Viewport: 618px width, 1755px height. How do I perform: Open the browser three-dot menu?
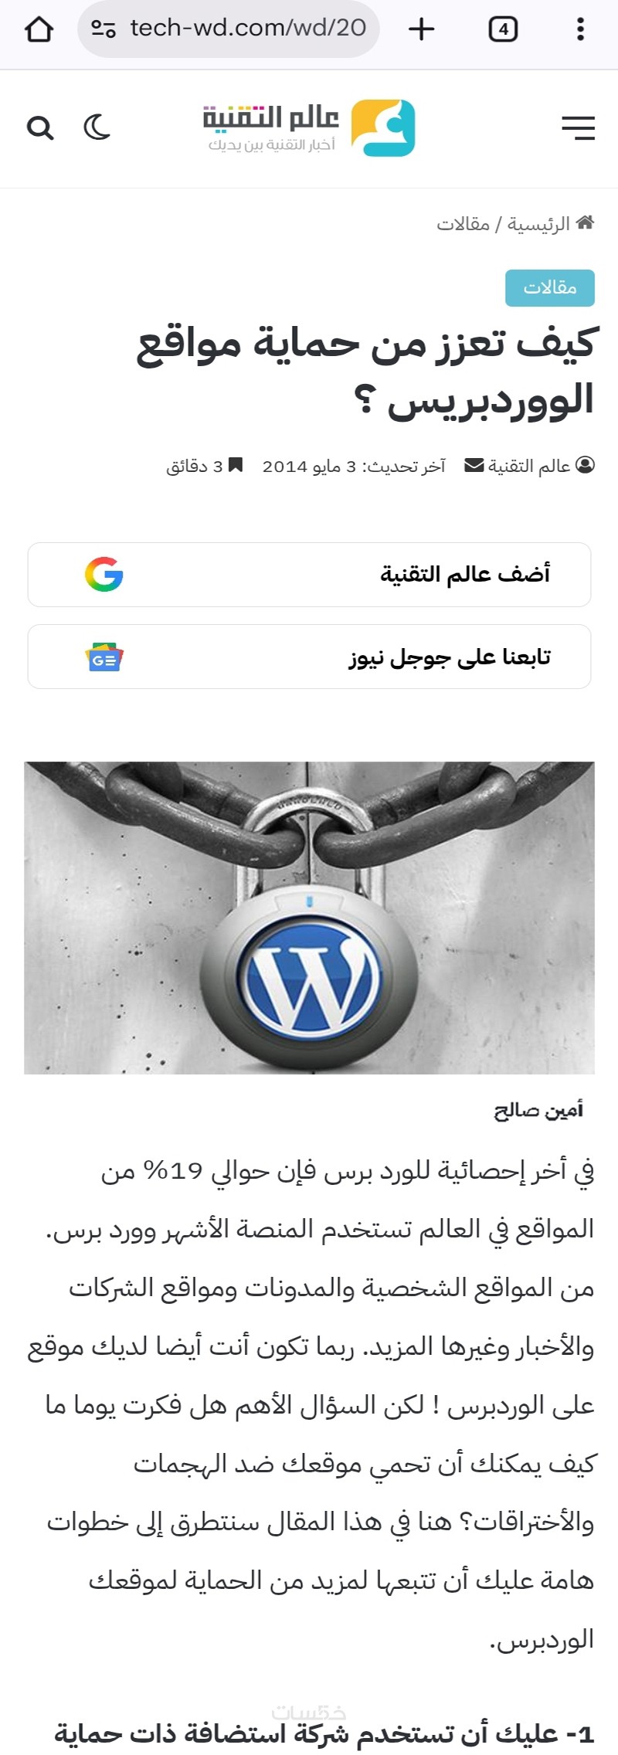click(580, 29)
